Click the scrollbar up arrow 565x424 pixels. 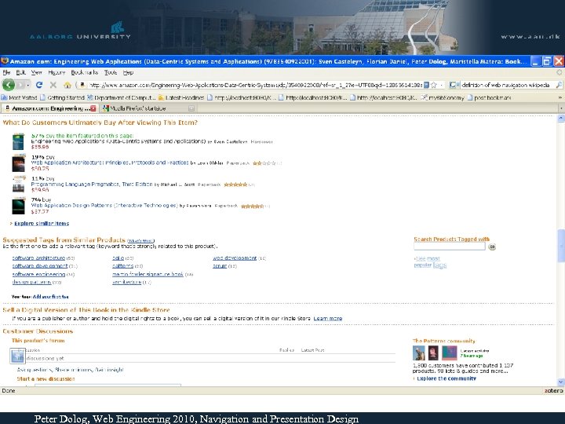(x=561, y=119)
